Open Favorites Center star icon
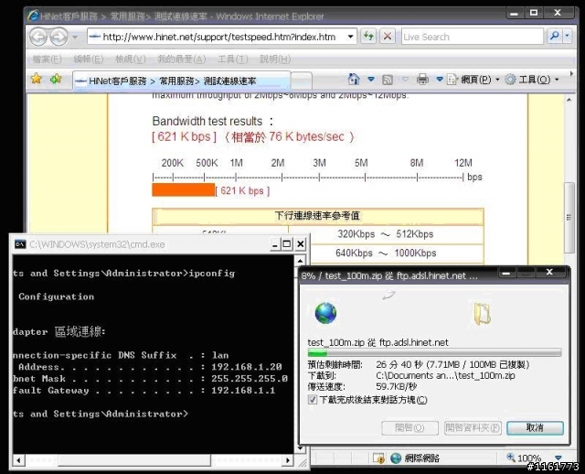The width and height of the screenshot is (585, 474). click(37, 79)
